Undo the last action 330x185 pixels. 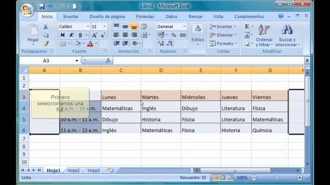(x=50, y=7)
